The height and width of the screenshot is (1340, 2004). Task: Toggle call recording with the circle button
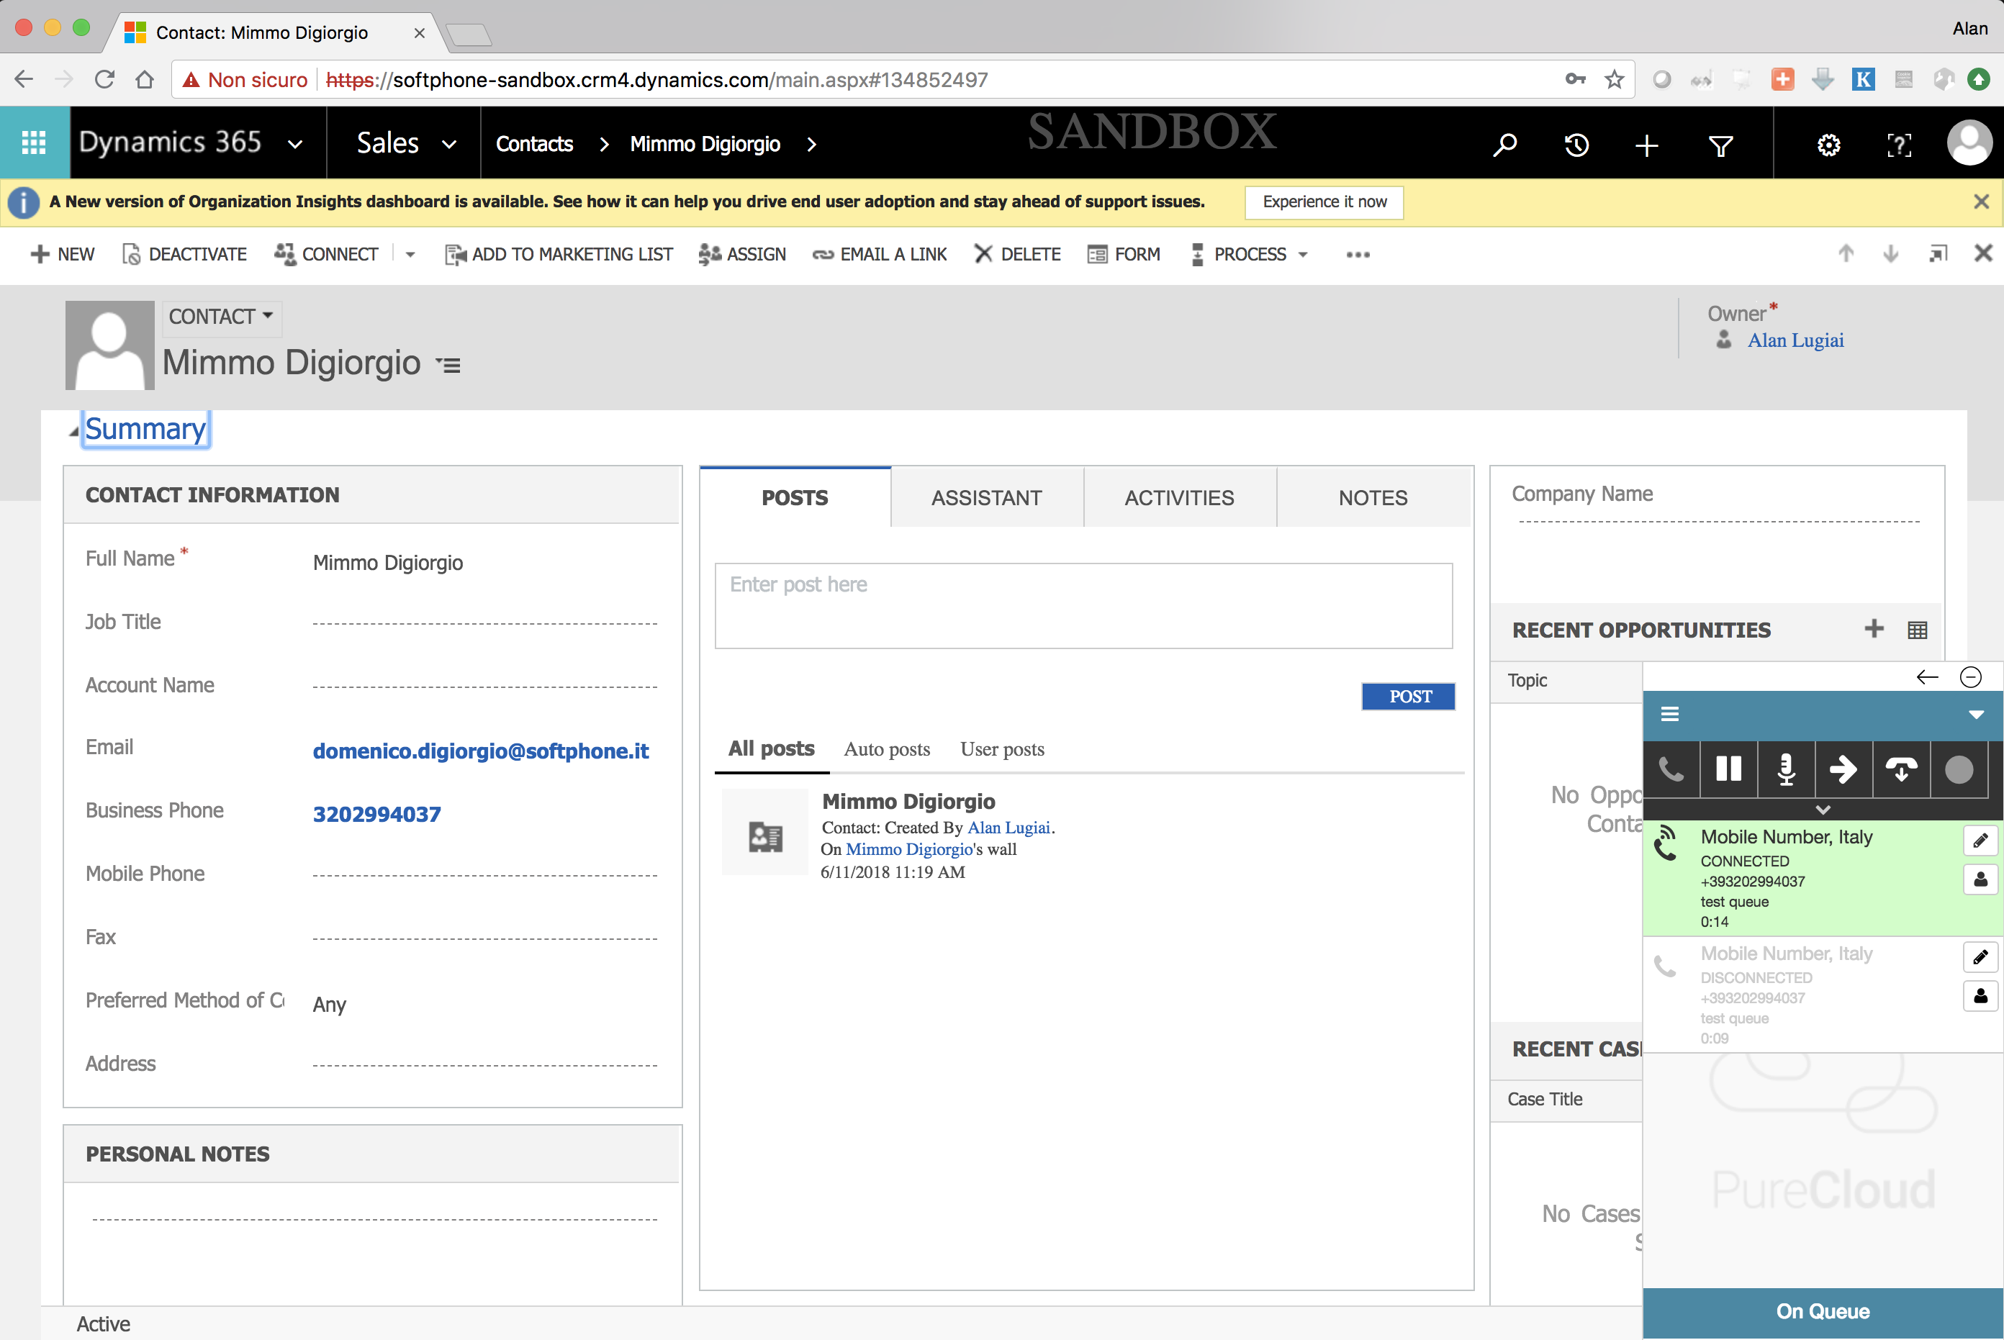(1959, 769)
